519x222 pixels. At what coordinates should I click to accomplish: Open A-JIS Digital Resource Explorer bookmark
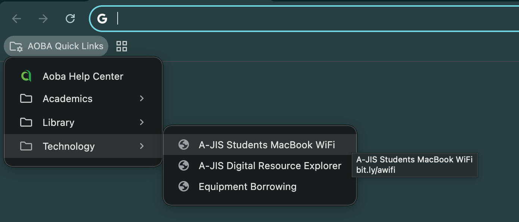coord(260,165)
